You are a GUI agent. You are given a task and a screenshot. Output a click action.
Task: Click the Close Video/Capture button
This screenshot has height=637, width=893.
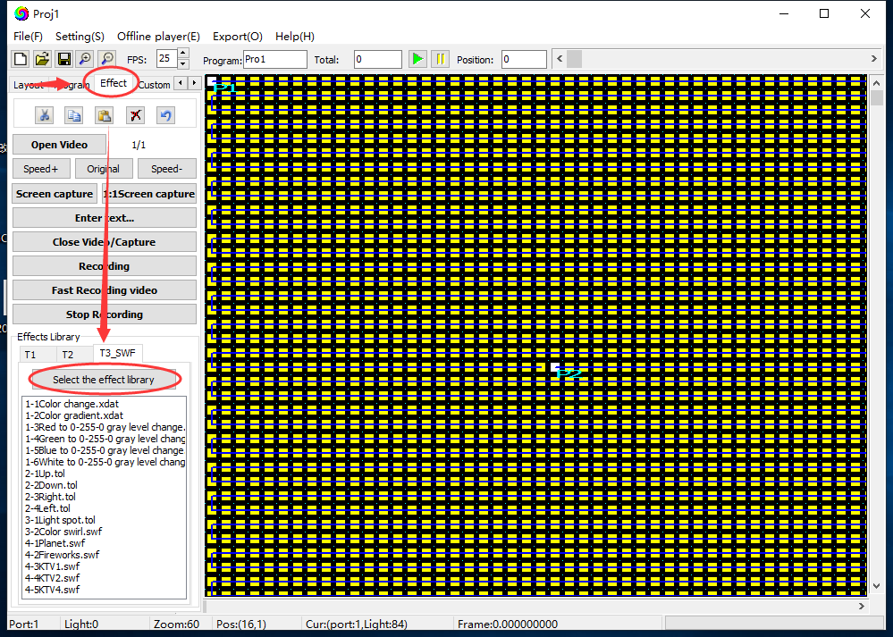(x=105, y=242)
